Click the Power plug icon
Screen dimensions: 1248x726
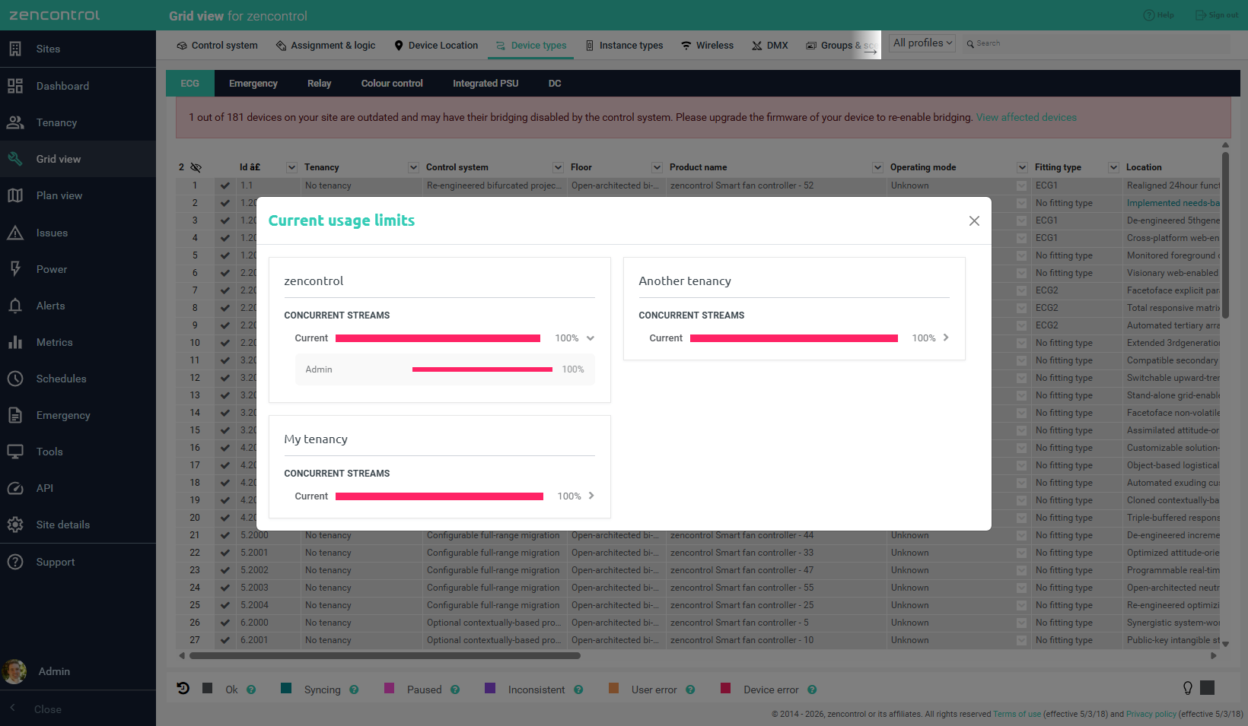[x=15, y=269]
